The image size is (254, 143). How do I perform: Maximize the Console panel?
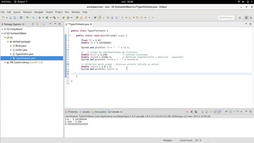click(250, 112)
